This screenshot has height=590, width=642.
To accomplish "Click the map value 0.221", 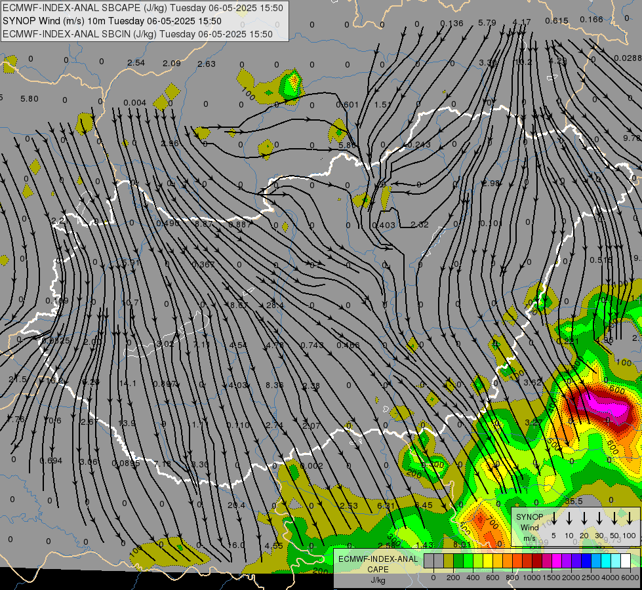I will pos(567,341).
